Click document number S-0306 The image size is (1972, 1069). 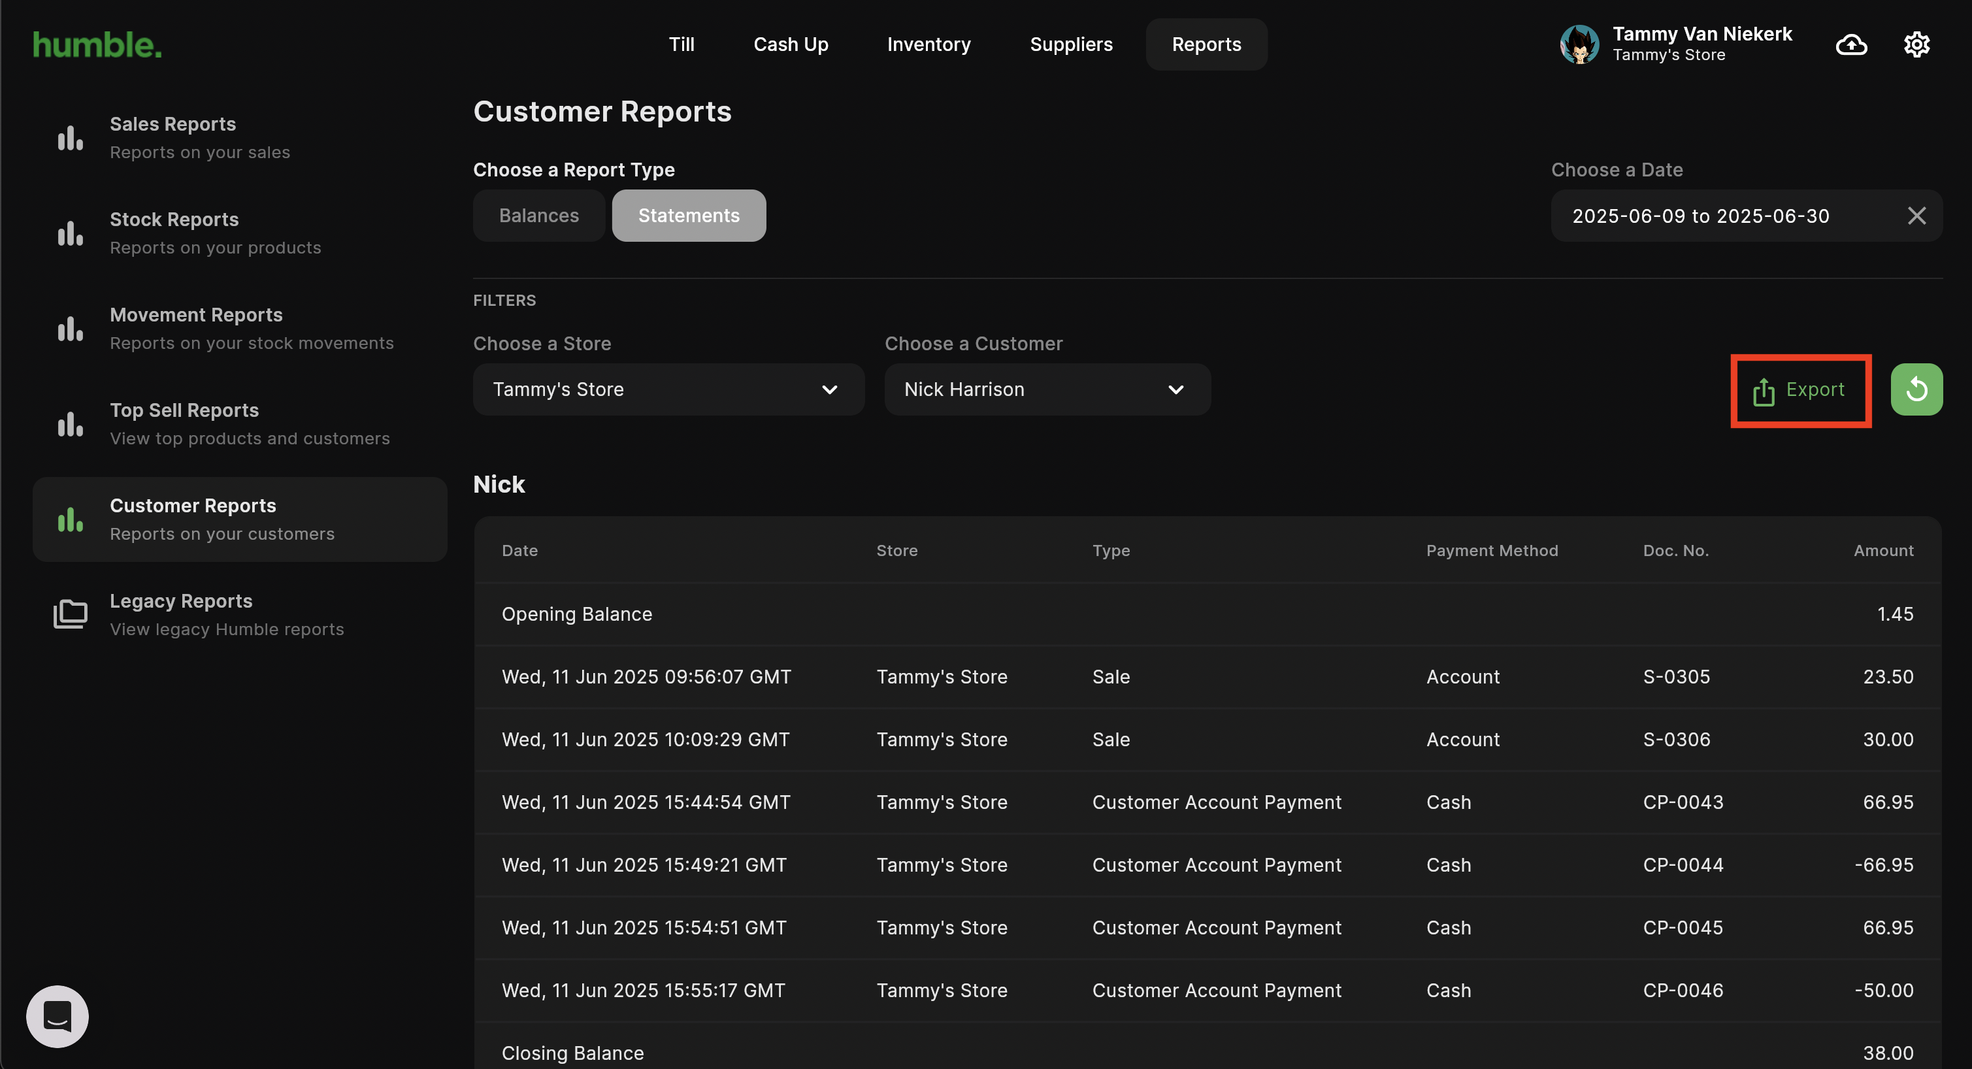[x=1677, y=740]
